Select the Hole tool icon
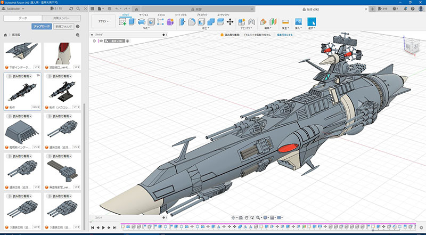This screenshot has height=235, width=426. point(151,22)
